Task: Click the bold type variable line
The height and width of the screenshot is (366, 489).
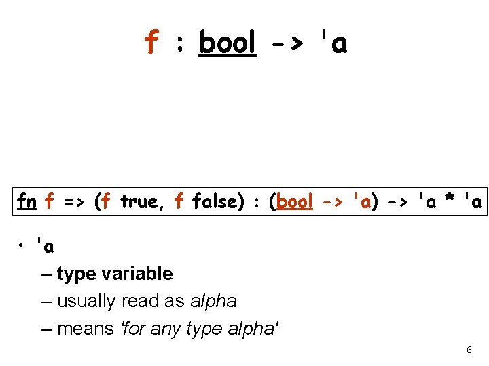Action: click(115, 274)
